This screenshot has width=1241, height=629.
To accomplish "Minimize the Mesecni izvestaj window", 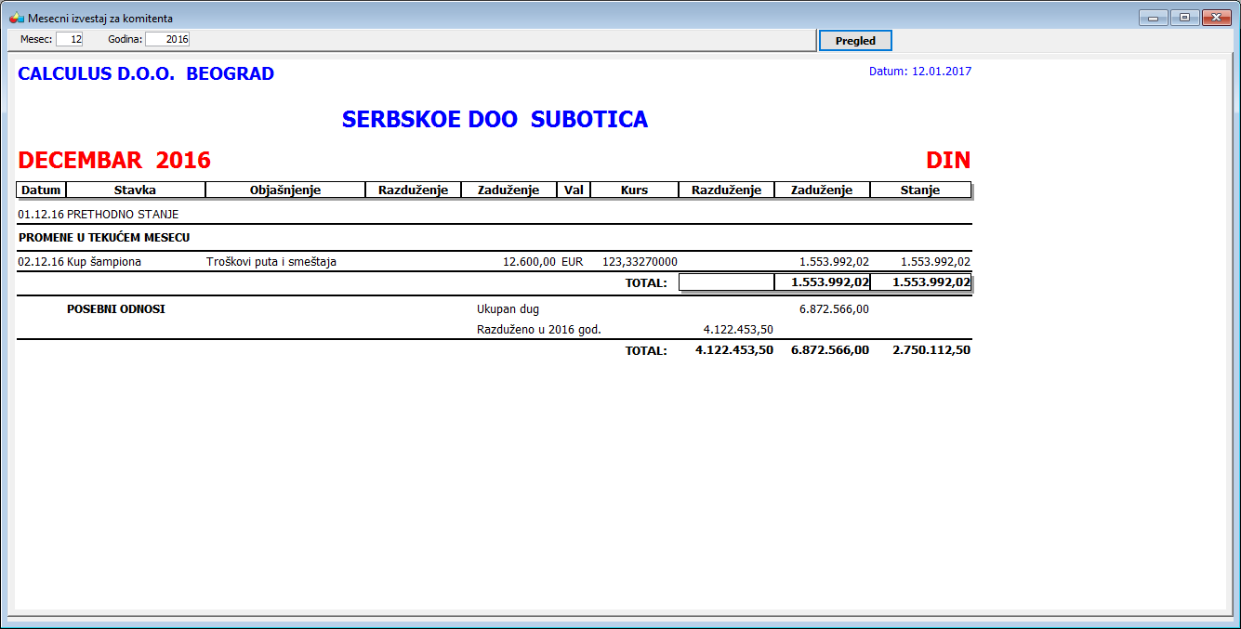I will coord(1153,18).
